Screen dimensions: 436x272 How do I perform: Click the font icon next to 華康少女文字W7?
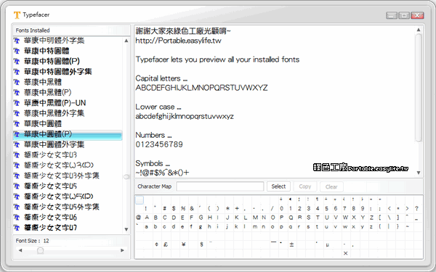17,228
